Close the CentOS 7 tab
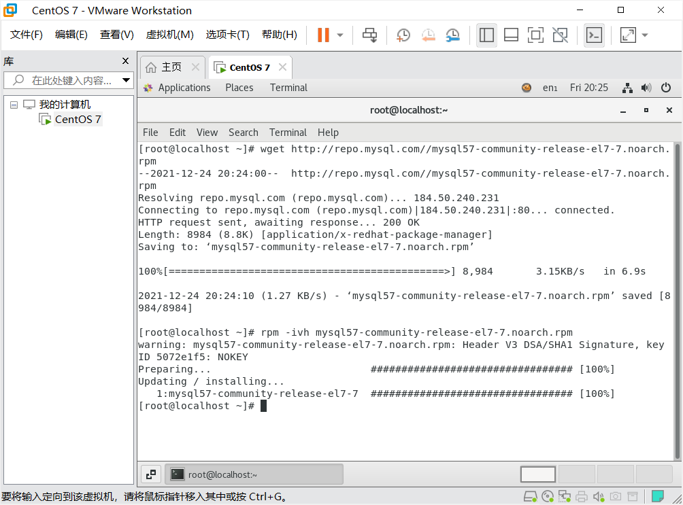The height and width of the screenshot is (505, 683). 283,67
